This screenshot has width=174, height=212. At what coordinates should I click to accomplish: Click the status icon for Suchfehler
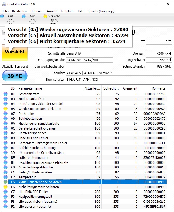click(5, 114)
